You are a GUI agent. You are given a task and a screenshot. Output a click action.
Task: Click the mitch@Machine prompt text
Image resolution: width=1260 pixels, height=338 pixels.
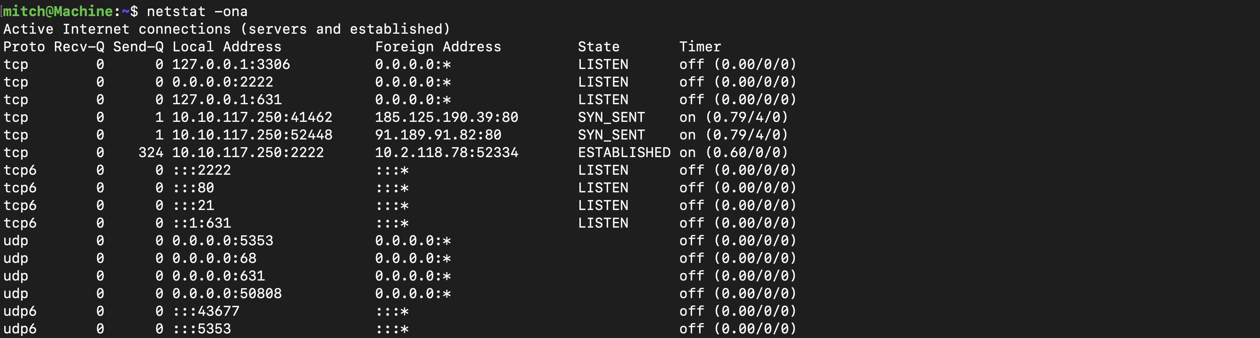[58, 11]
